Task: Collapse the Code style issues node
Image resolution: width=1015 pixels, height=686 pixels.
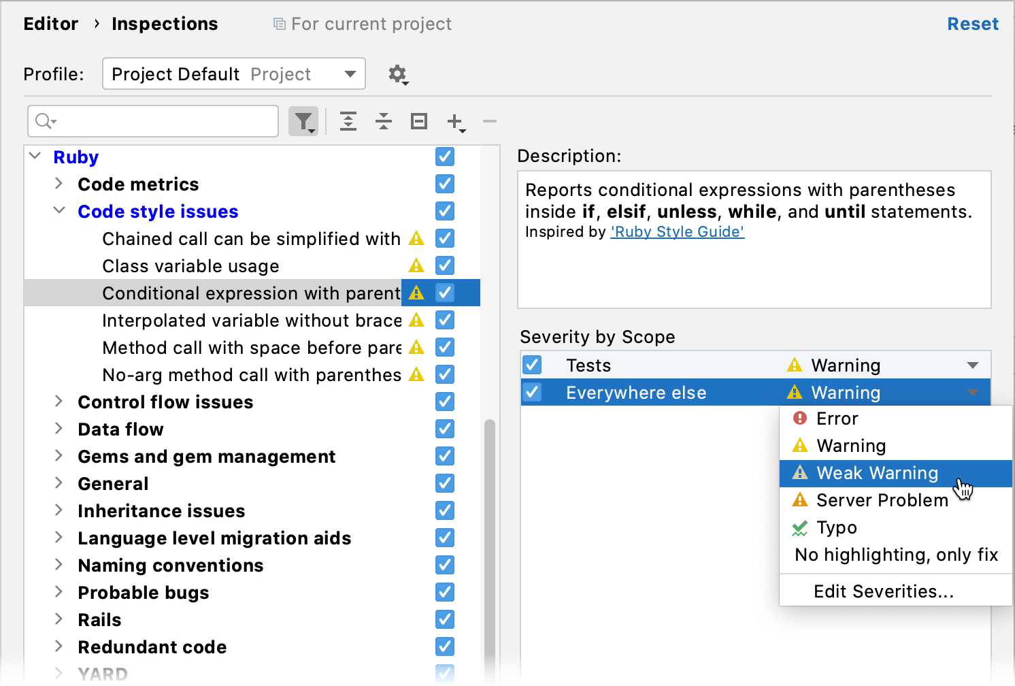Action: click(59, 211)
